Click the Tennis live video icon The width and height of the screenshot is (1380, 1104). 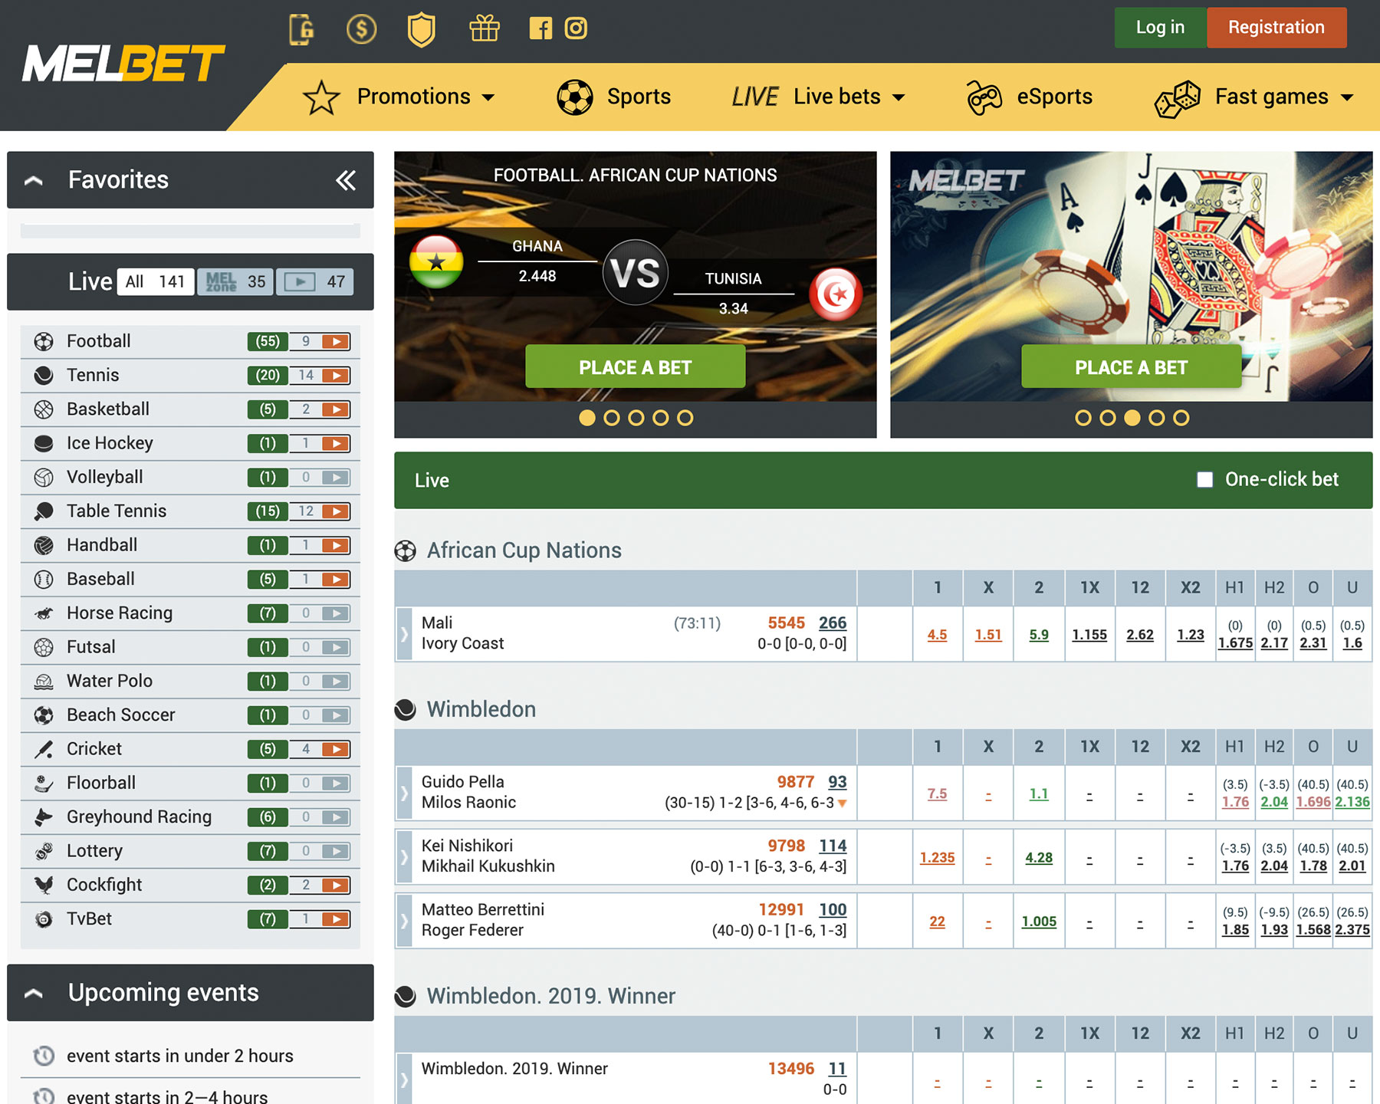pyautogui.click(x=336, y=376)
